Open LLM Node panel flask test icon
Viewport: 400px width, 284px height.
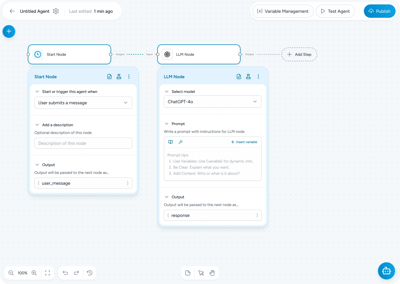[248, 77]
